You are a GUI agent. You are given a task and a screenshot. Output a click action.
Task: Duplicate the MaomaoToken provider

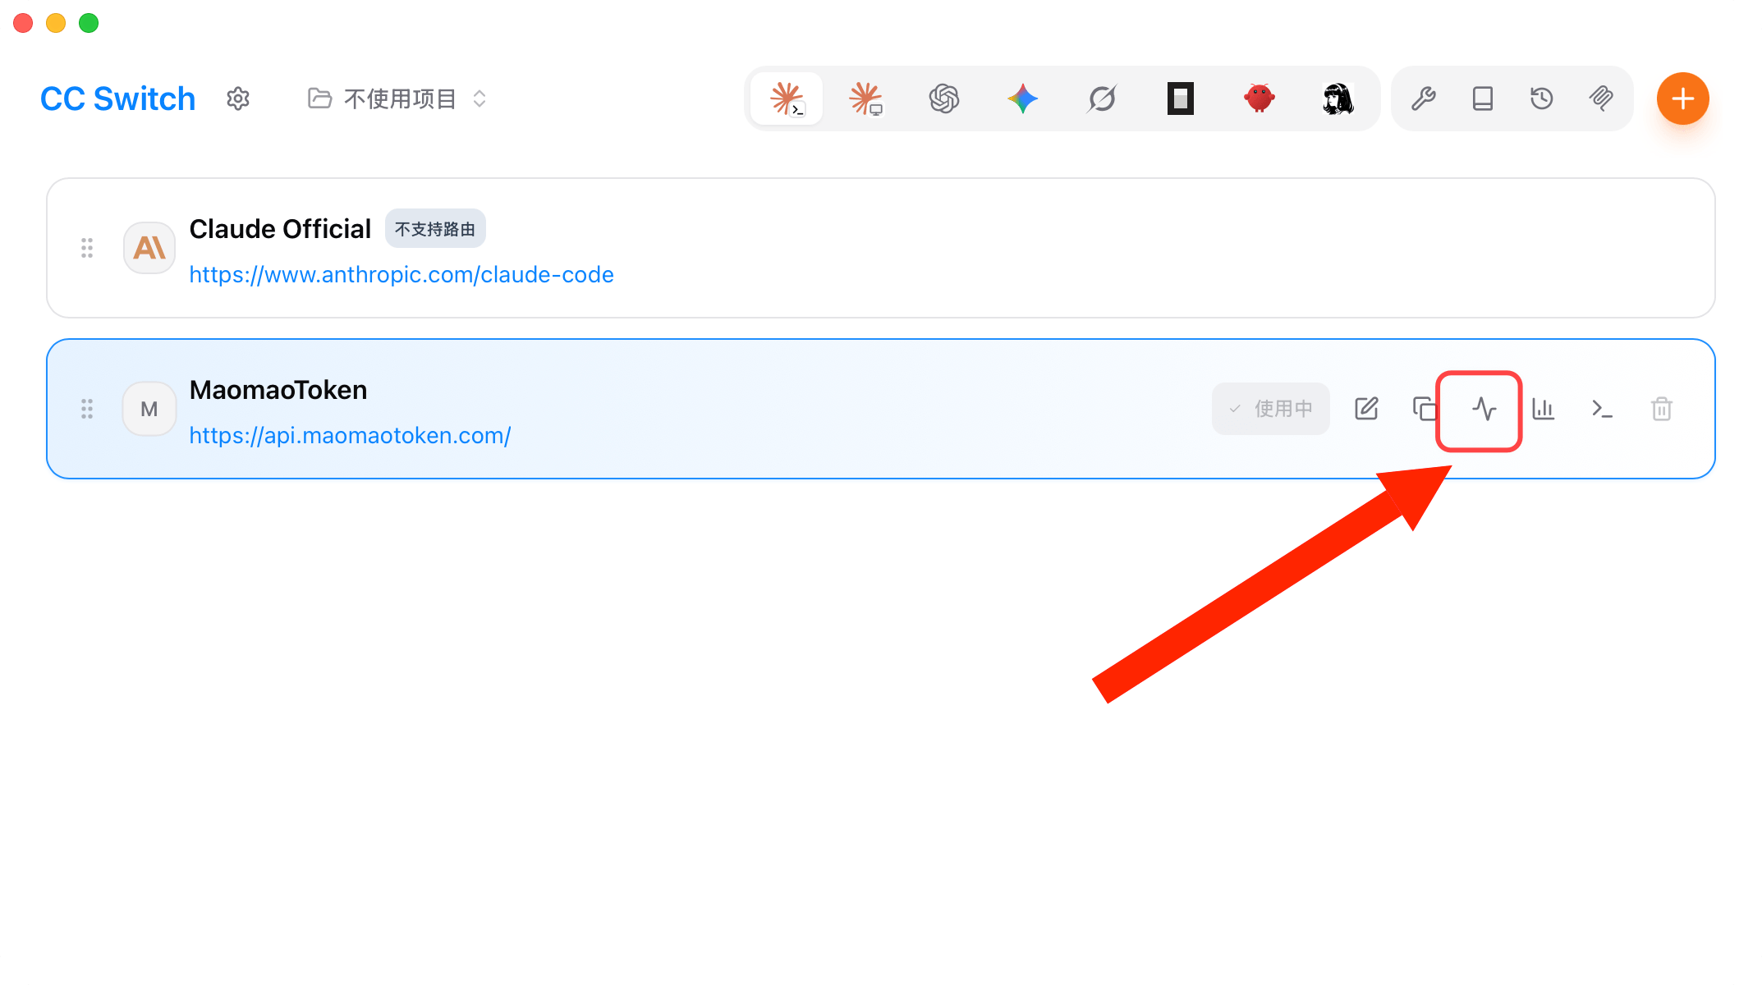point(1425,409)
